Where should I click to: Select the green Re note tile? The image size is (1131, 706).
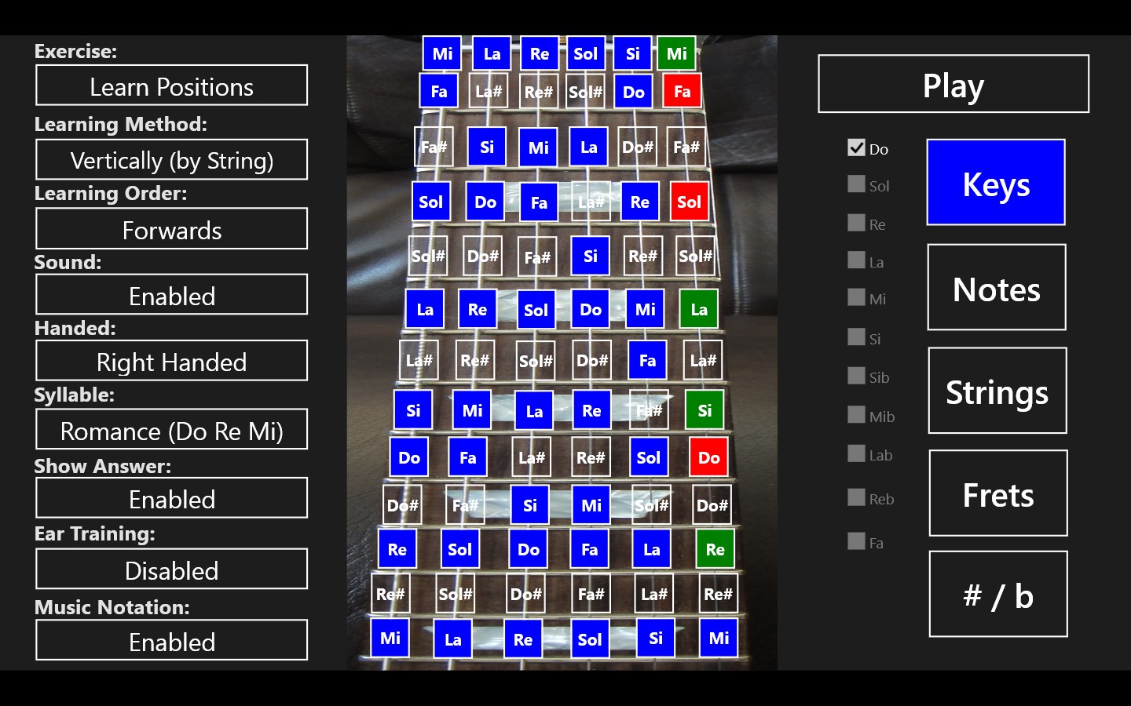point(715,550)
